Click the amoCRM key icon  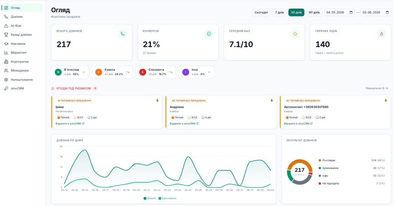pos(6,89)
